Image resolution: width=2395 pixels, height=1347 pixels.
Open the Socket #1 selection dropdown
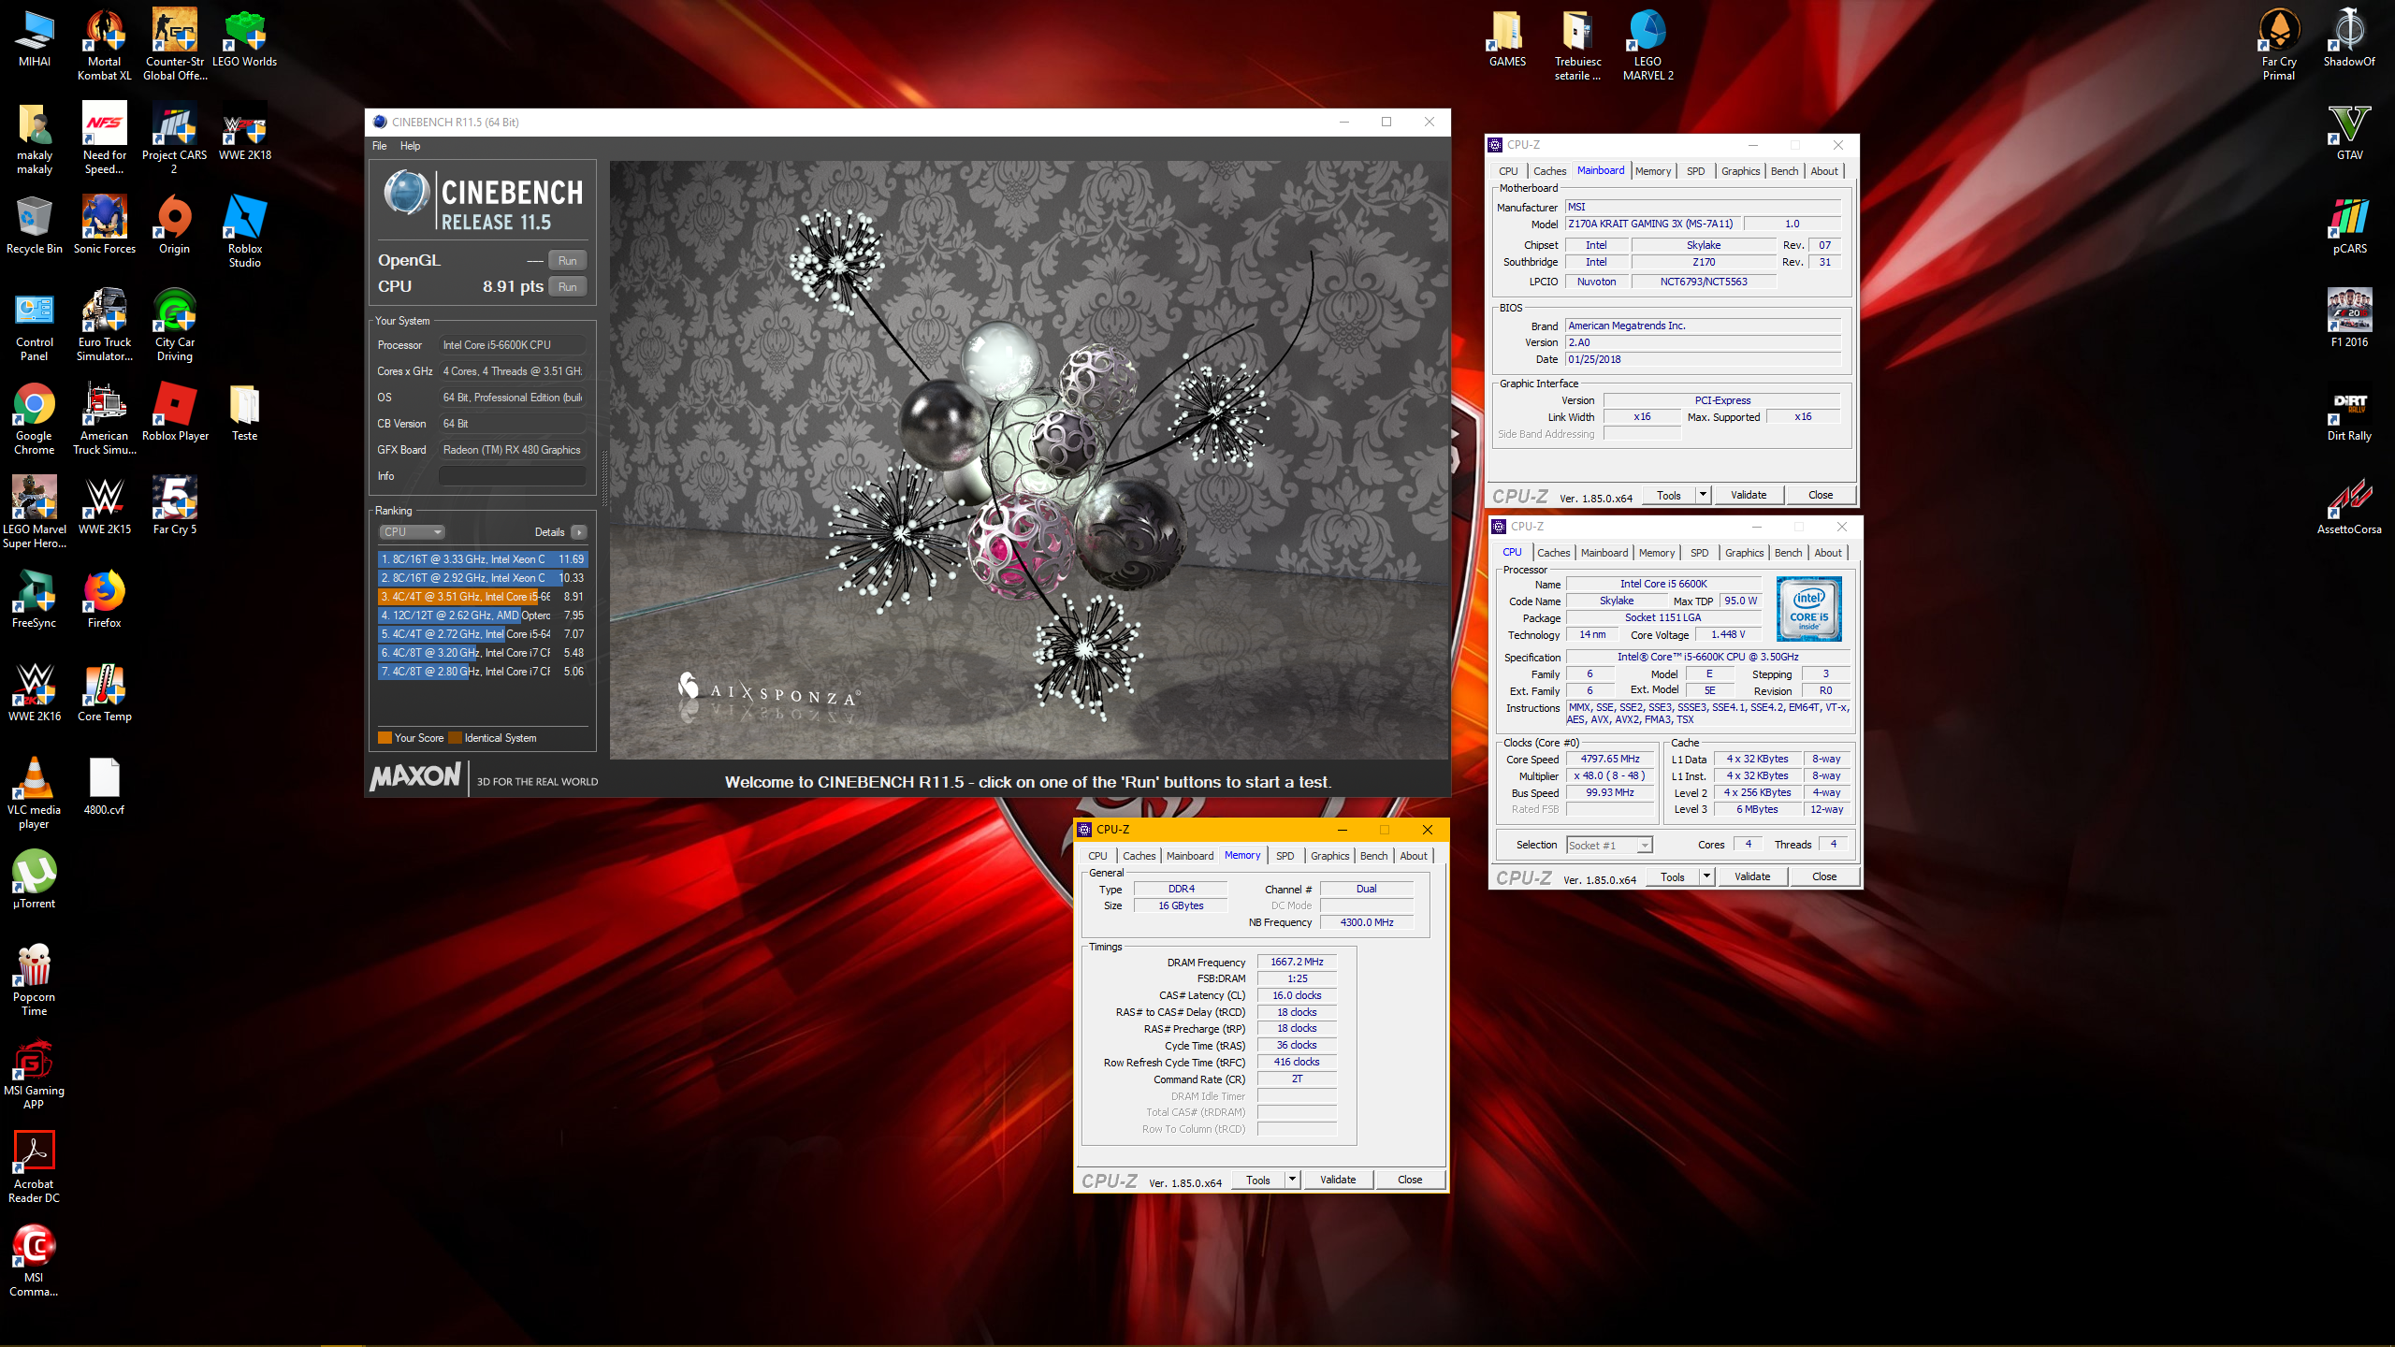[1609, 846]
